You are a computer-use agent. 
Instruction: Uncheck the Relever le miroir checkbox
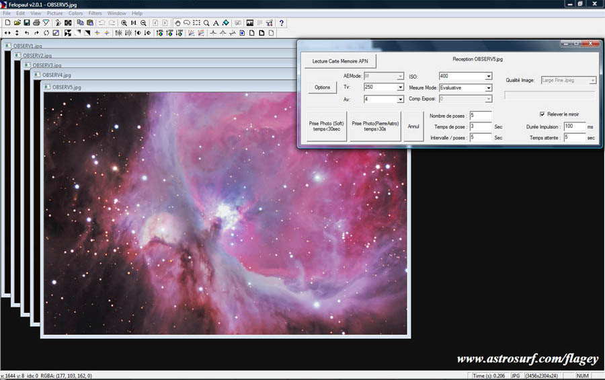click(542, 114)
